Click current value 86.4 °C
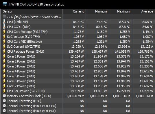Screen dimensions: 155x114 [78, 22]
